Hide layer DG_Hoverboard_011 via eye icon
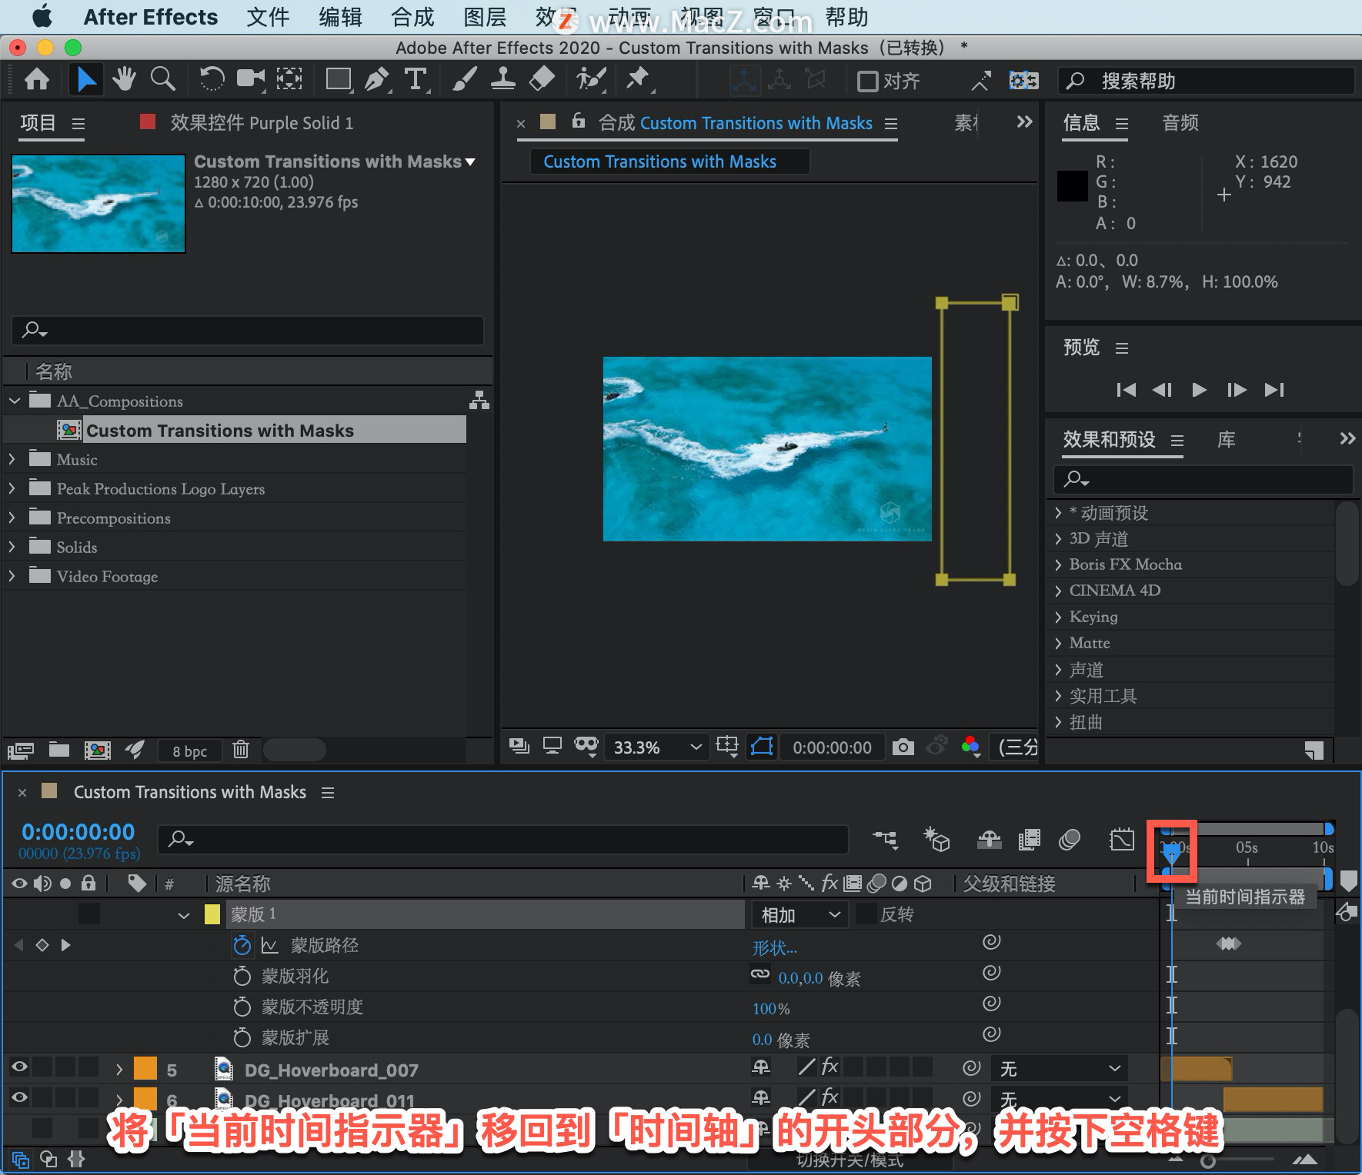Screen dimensions: 1362x1175 click(19, 1097)
